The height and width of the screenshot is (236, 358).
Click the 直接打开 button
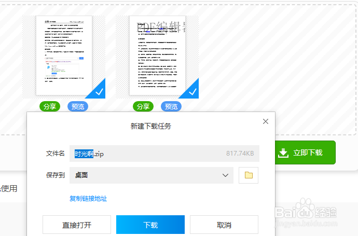77,225
